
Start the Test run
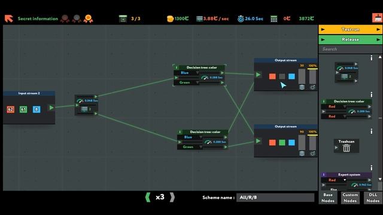pos(351,29)
